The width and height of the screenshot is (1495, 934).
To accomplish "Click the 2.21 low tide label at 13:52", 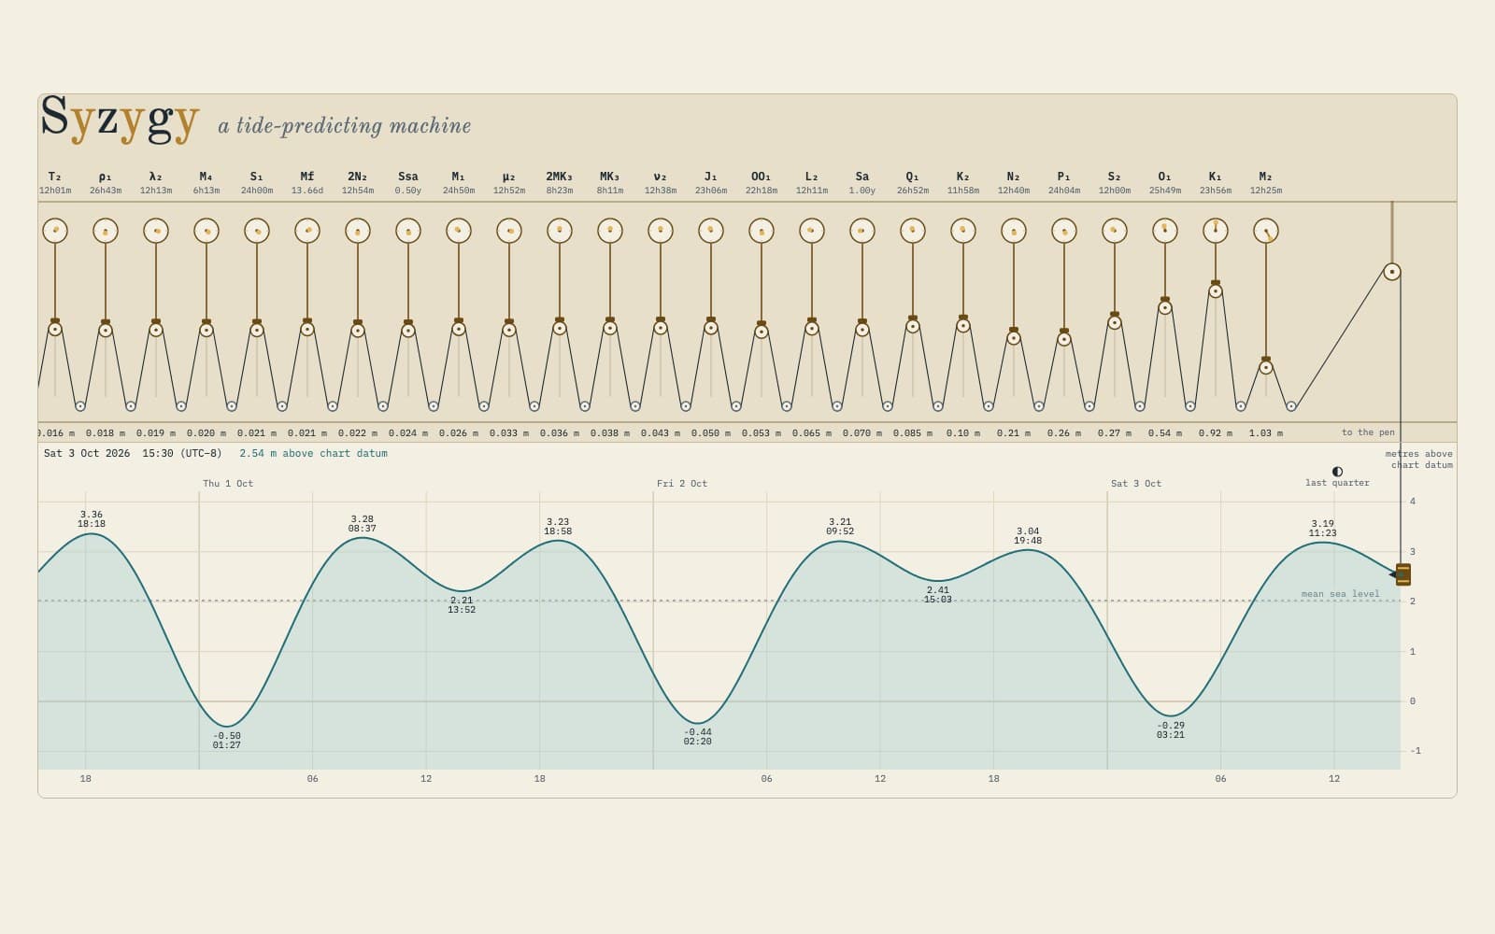I will (x=462, y=605).
